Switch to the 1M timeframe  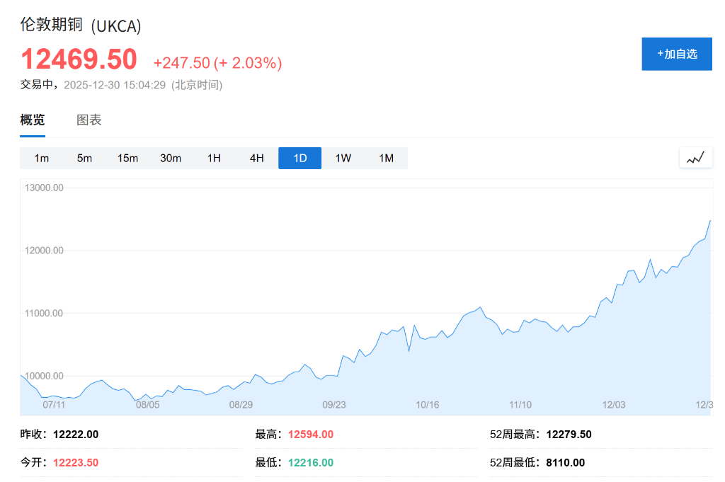(386, 158)
